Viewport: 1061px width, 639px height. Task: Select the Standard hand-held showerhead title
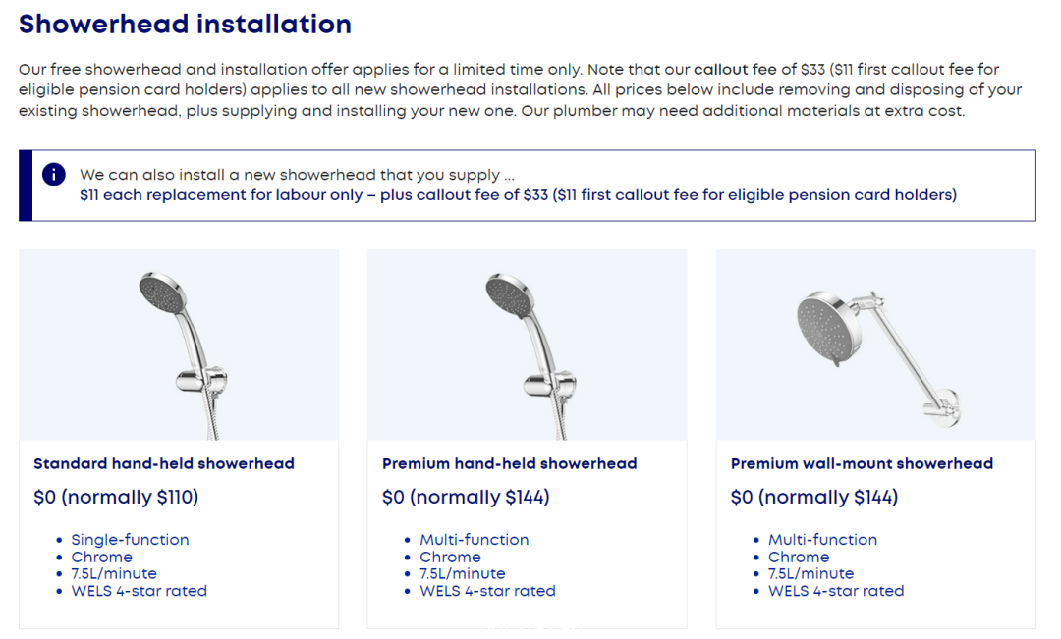tap(164, 464)
